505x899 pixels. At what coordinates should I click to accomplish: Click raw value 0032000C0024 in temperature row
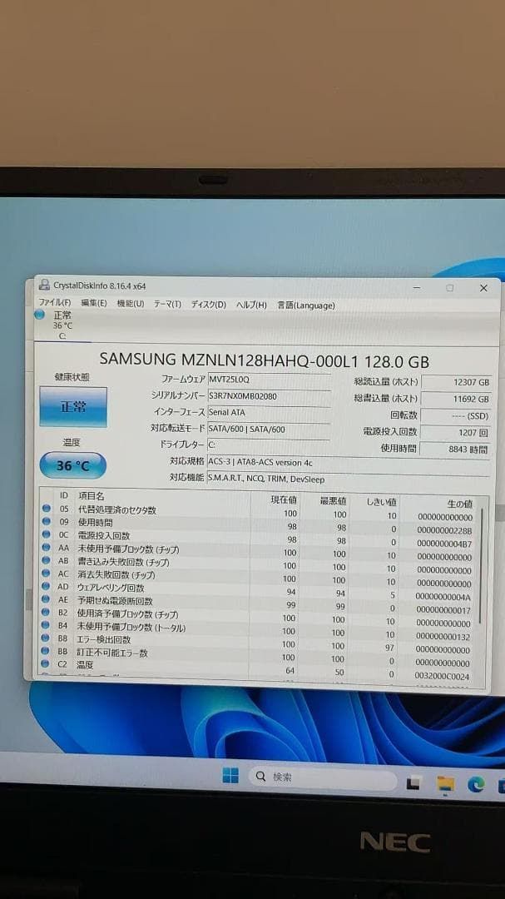442,677
